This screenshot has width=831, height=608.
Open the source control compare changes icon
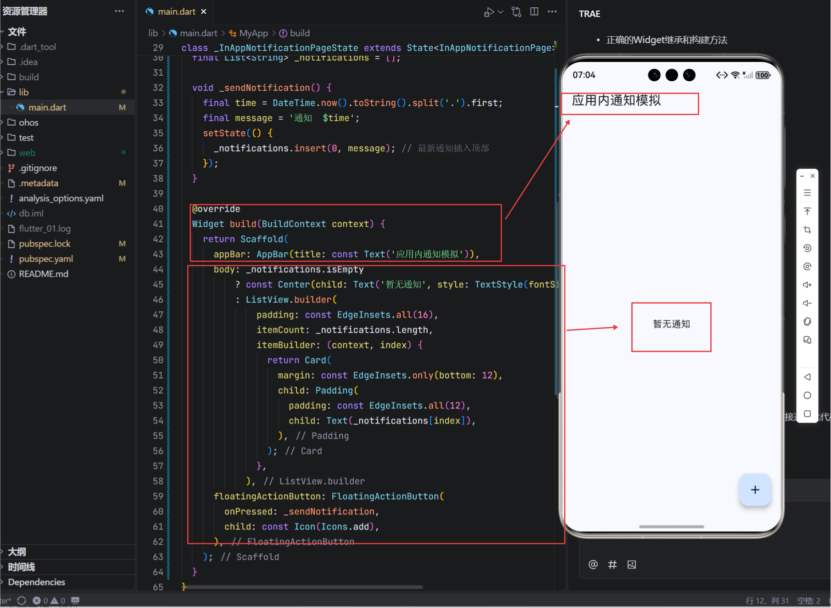(x=516, y=11)
